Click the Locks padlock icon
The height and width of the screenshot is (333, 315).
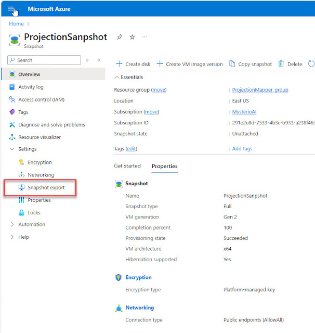point(21,212)
